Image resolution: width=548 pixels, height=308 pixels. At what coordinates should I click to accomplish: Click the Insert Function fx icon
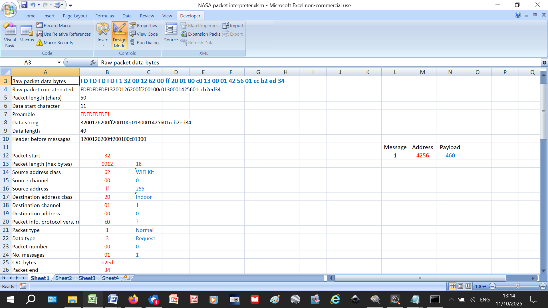(93, 62)
